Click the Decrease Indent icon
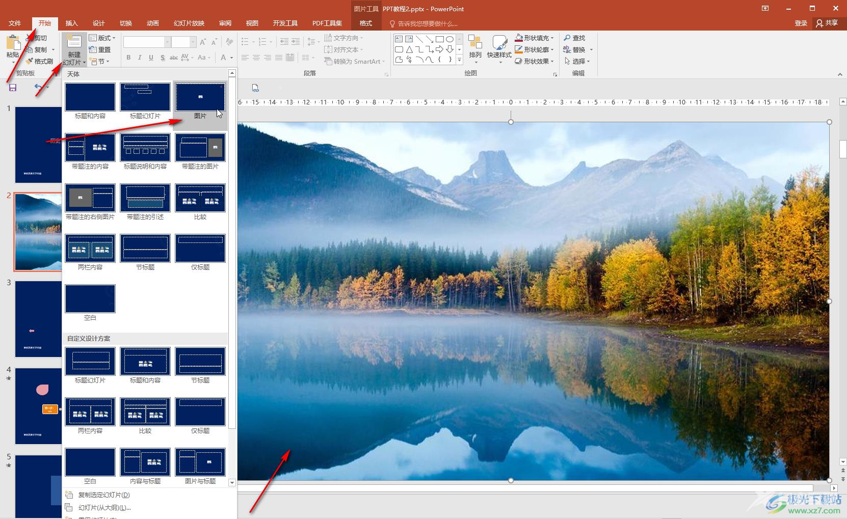 pos(284,42)
